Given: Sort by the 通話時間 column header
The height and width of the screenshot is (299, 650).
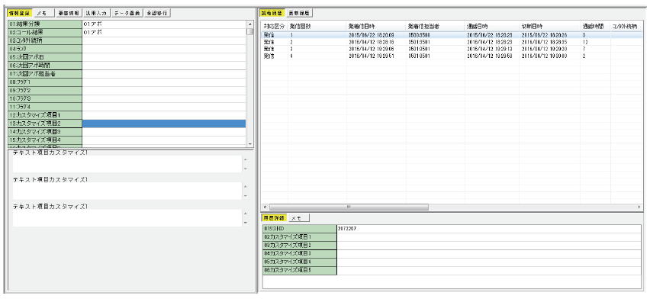Looking at the screenshot, I should point(595,26).
